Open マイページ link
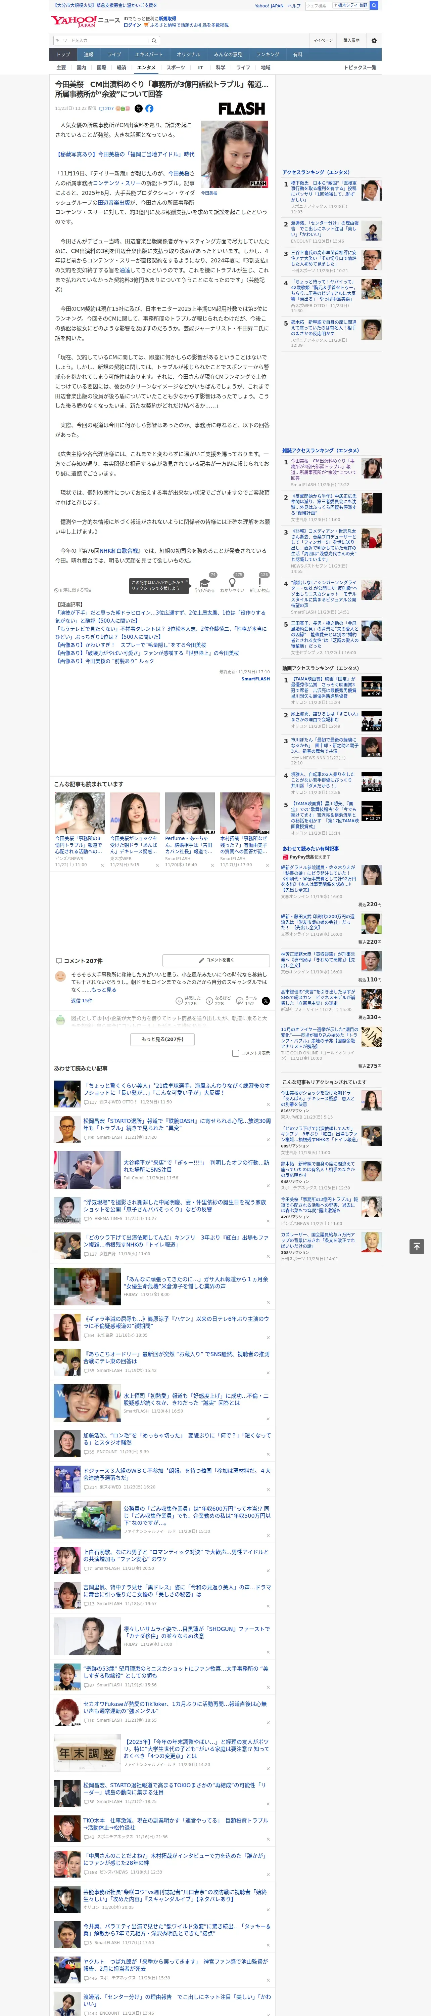The height and width of the screenshot is (2016, 431). (x=322, y=41)
